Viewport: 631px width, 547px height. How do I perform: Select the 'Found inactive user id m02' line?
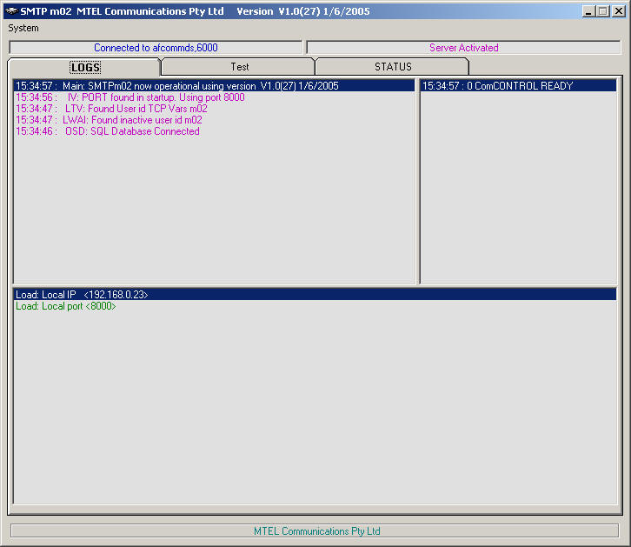109,120
